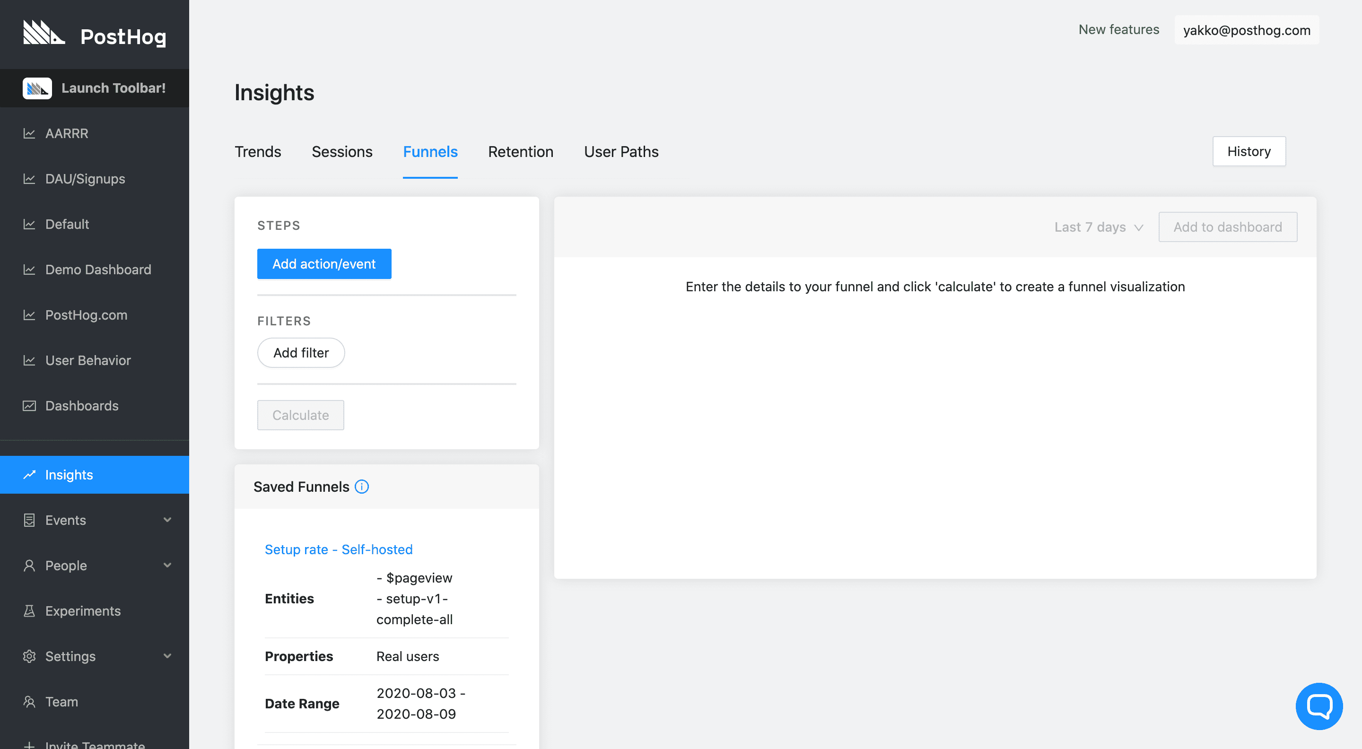Open the yakko@posthog.com account menu

[1246, 30]
